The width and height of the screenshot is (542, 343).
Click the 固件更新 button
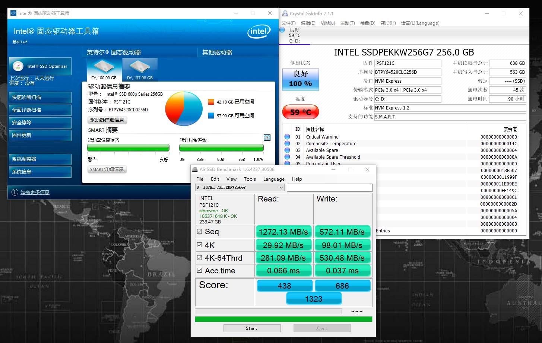click(40, 135)
